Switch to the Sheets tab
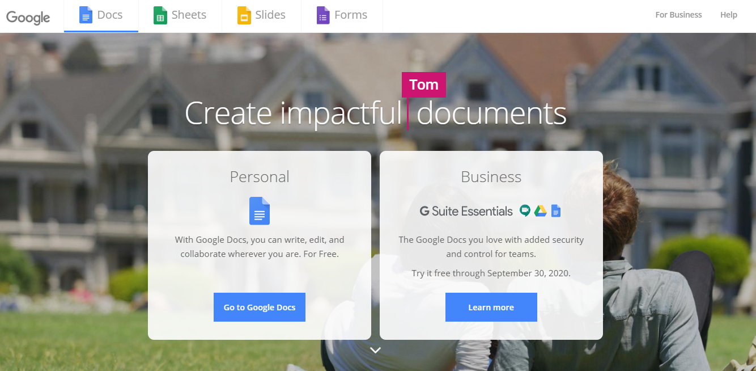The height and width of the screenshot is (371, 756). click(180, 16)
